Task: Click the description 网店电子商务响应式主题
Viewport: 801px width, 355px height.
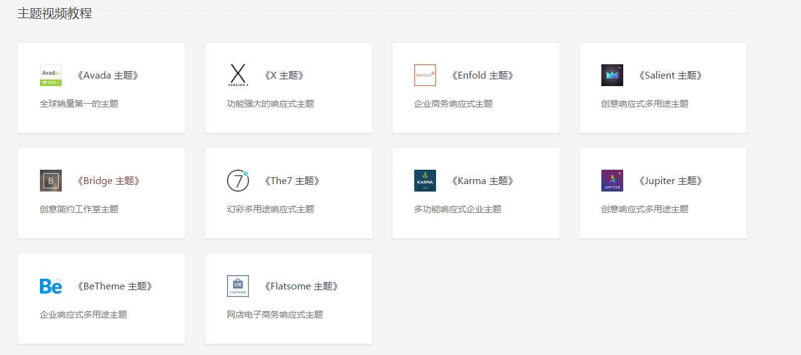Action: [275, 314]
